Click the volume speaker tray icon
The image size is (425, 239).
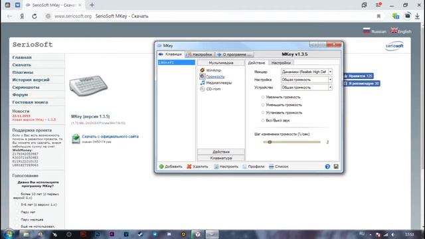pyautogui.click(x=393, y=234)
